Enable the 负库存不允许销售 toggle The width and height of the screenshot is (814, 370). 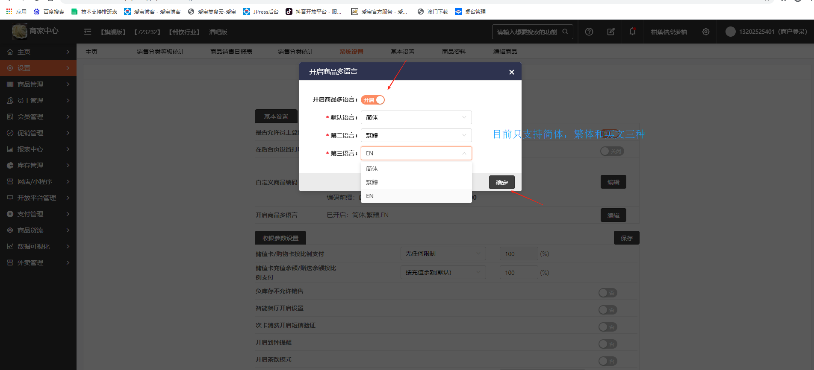click(x=608, y=293)
